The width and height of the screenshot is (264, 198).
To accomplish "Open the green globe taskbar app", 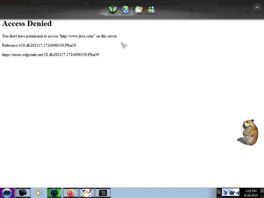I will [54, 193].
